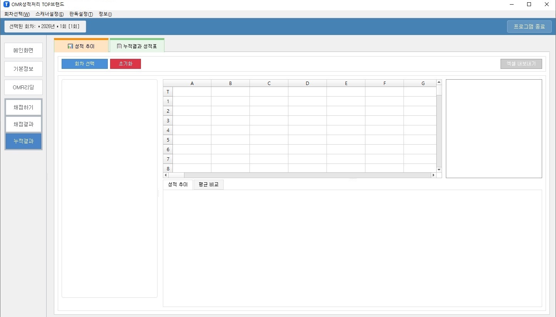The height and width of the screenshot is (317, 556).
Task: Click the 선택된 회차 2026년 1회 button
Action: [45, 27]
